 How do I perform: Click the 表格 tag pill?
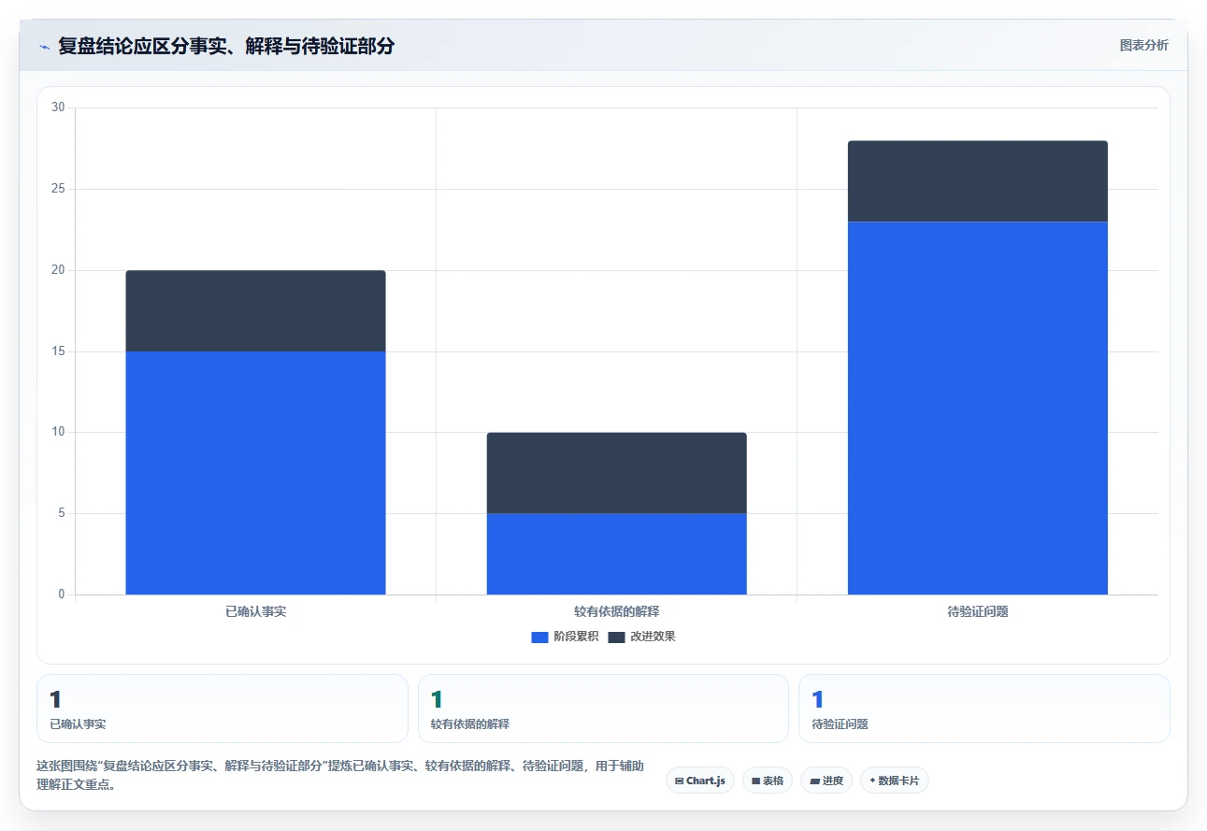tap(768, 781)
